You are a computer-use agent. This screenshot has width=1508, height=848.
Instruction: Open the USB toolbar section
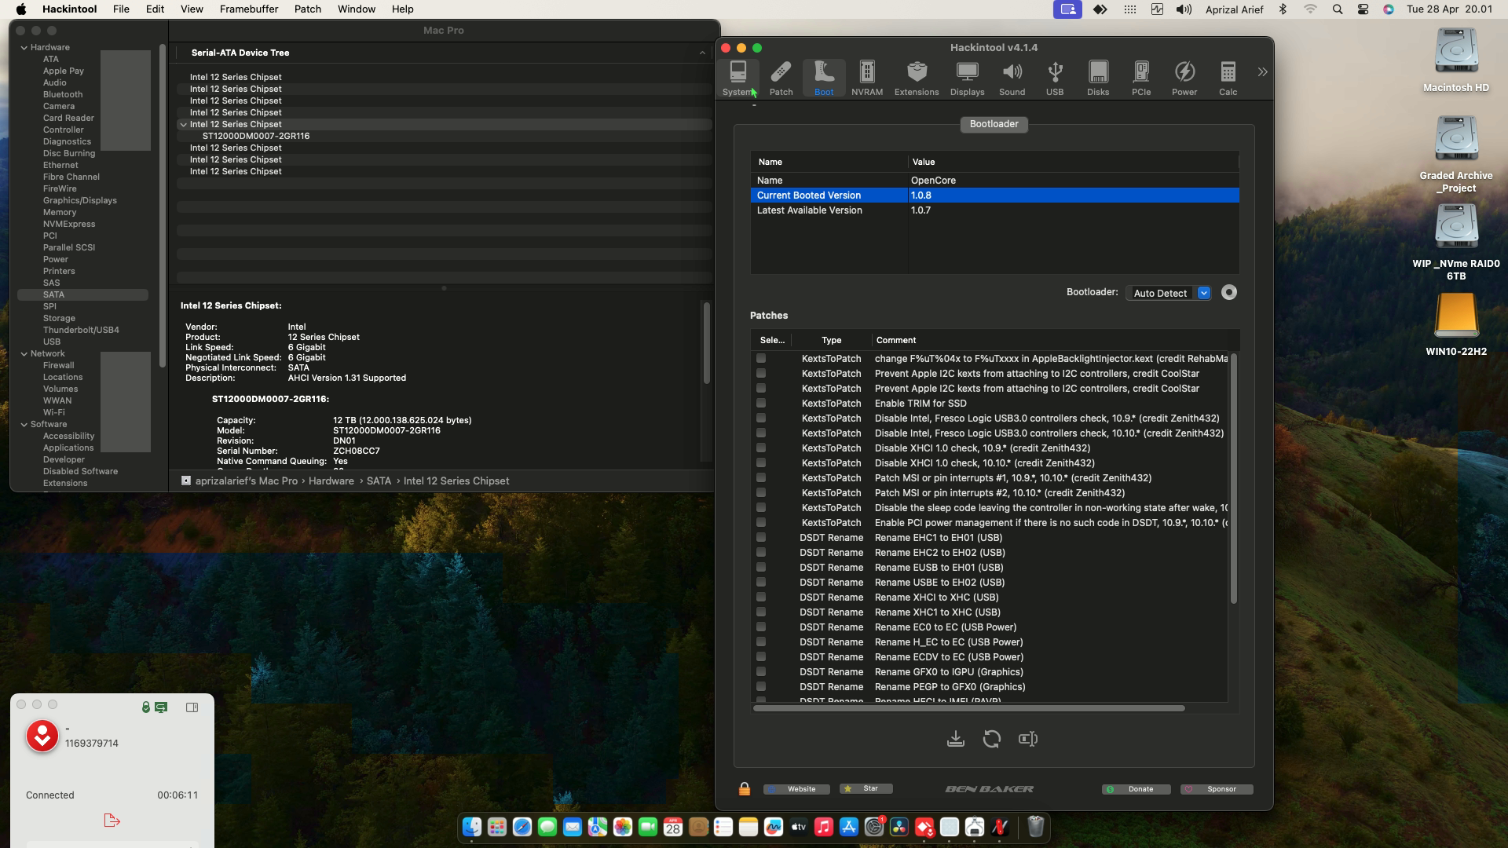(1055, 79)
